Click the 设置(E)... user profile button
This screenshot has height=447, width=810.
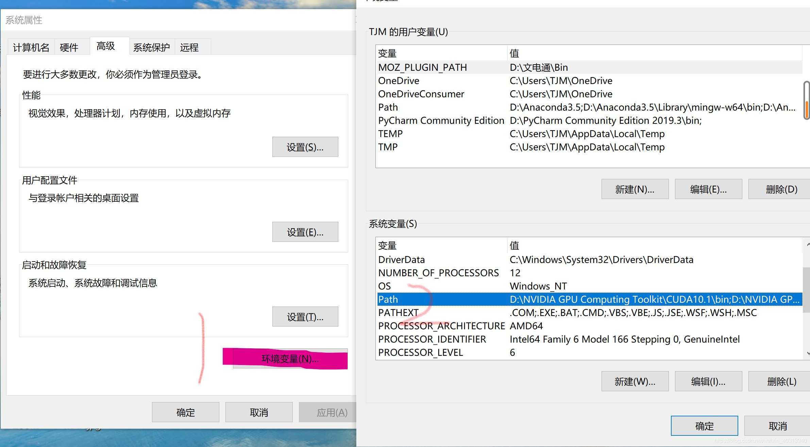tap(305, 232)
